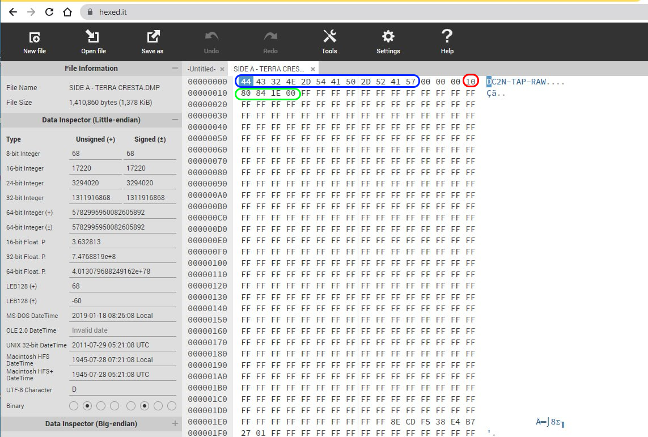Toggle the second Binary bit circle
648x437 pixels.
87,406
